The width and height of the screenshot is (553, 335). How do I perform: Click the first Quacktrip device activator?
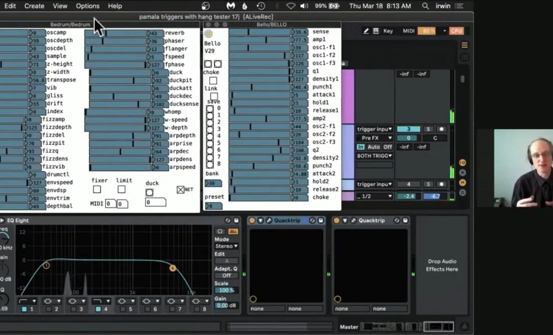pos(252,220)
